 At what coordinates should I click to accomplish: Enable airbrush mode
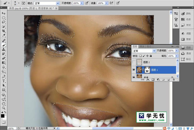pyautogui.click(x=111, y=3)
